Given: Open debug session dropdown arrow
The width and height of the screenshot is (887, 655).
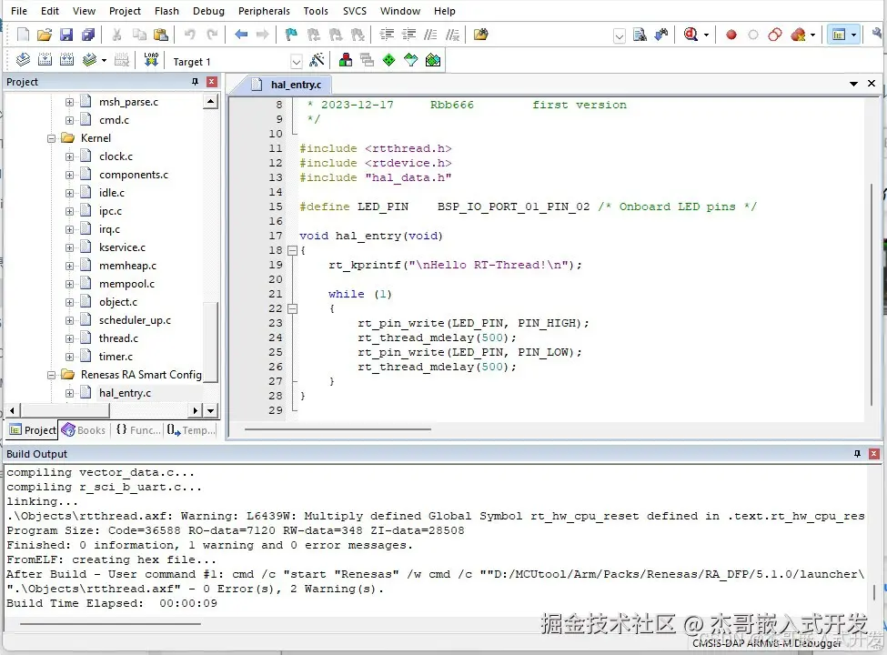Looking at the screenshot, I should click(x=706, y=35).
